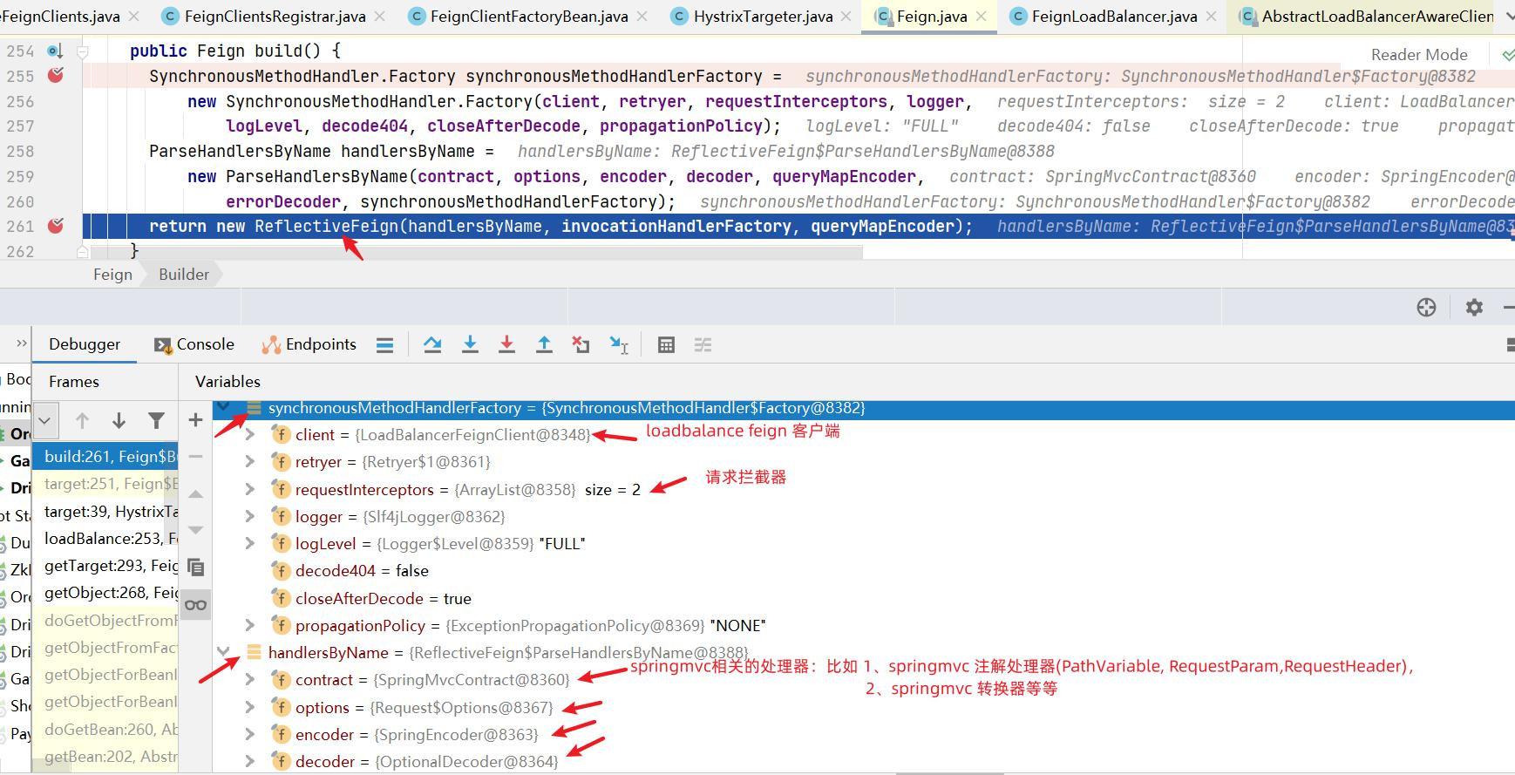This screenshot has width=1515, height=775.
Task: Close the Feign.java editor tab
Action: click(x=982, y=17)
